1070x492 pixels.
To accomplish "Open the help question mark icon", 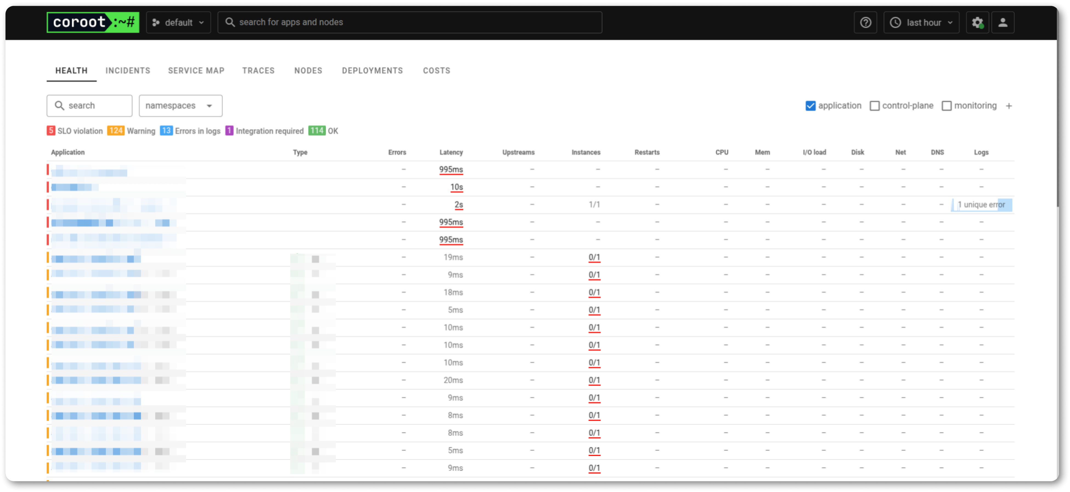I will pyautogui.click(x=865, y=22).
